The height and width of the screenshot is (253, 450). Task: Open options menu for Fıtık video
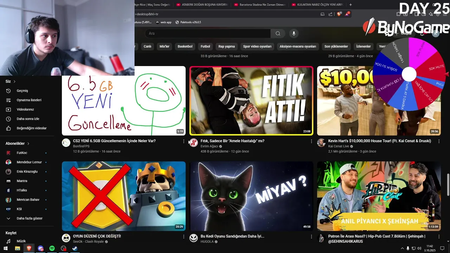[311, 141]
